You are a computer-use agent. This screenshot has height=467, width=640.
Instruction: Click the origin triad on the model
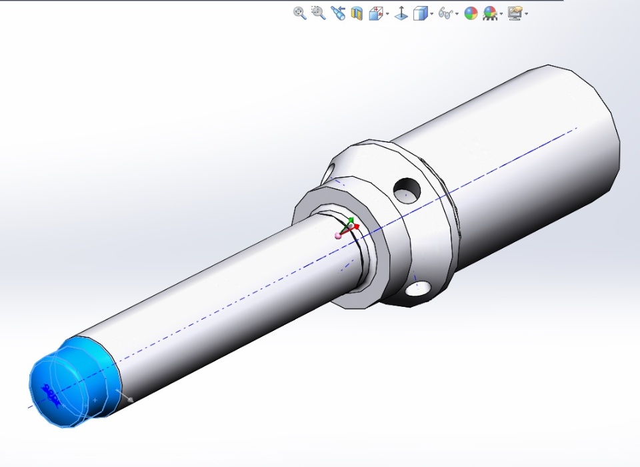click(347, 228)
